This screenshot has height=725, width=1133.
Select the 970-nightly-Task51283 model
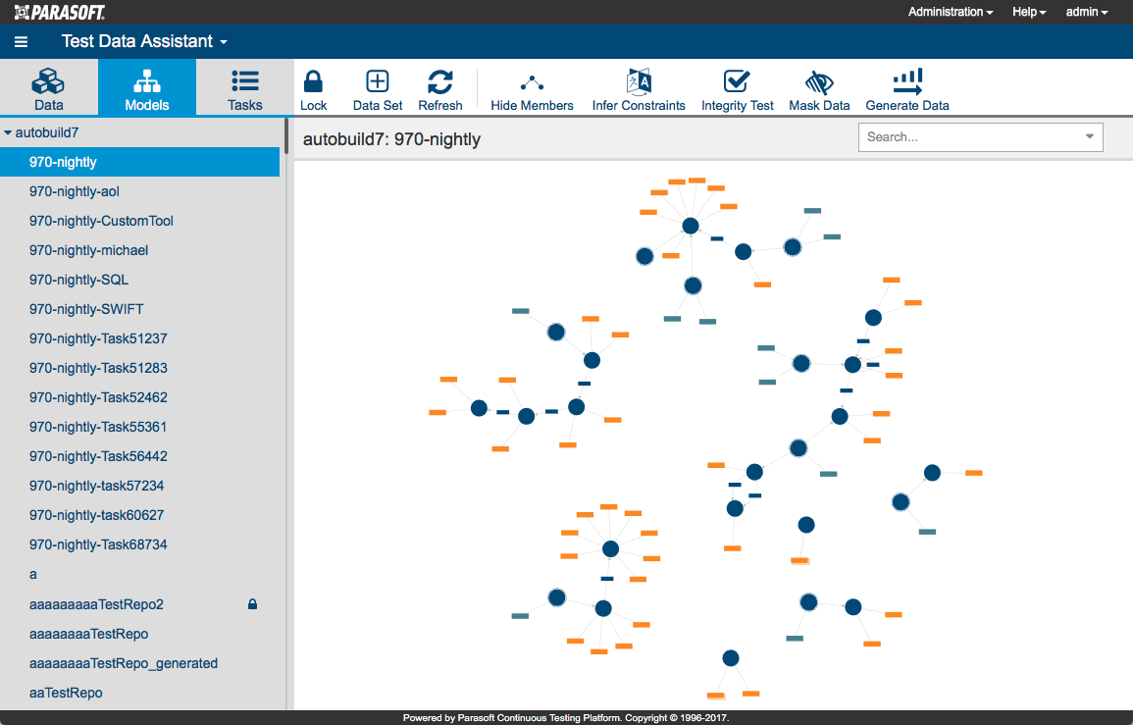pyautogui.click(x=139, y=368)
